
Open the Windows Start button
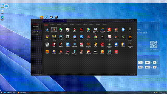(x=2, y=93)
